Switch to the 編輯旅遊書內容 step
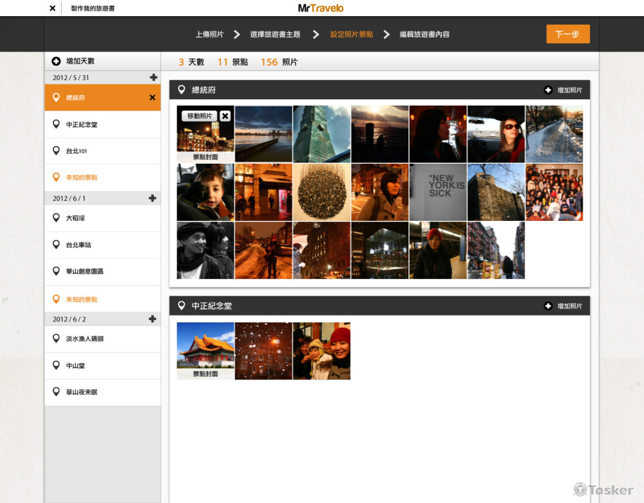644x503 pixels. point(424,34)
